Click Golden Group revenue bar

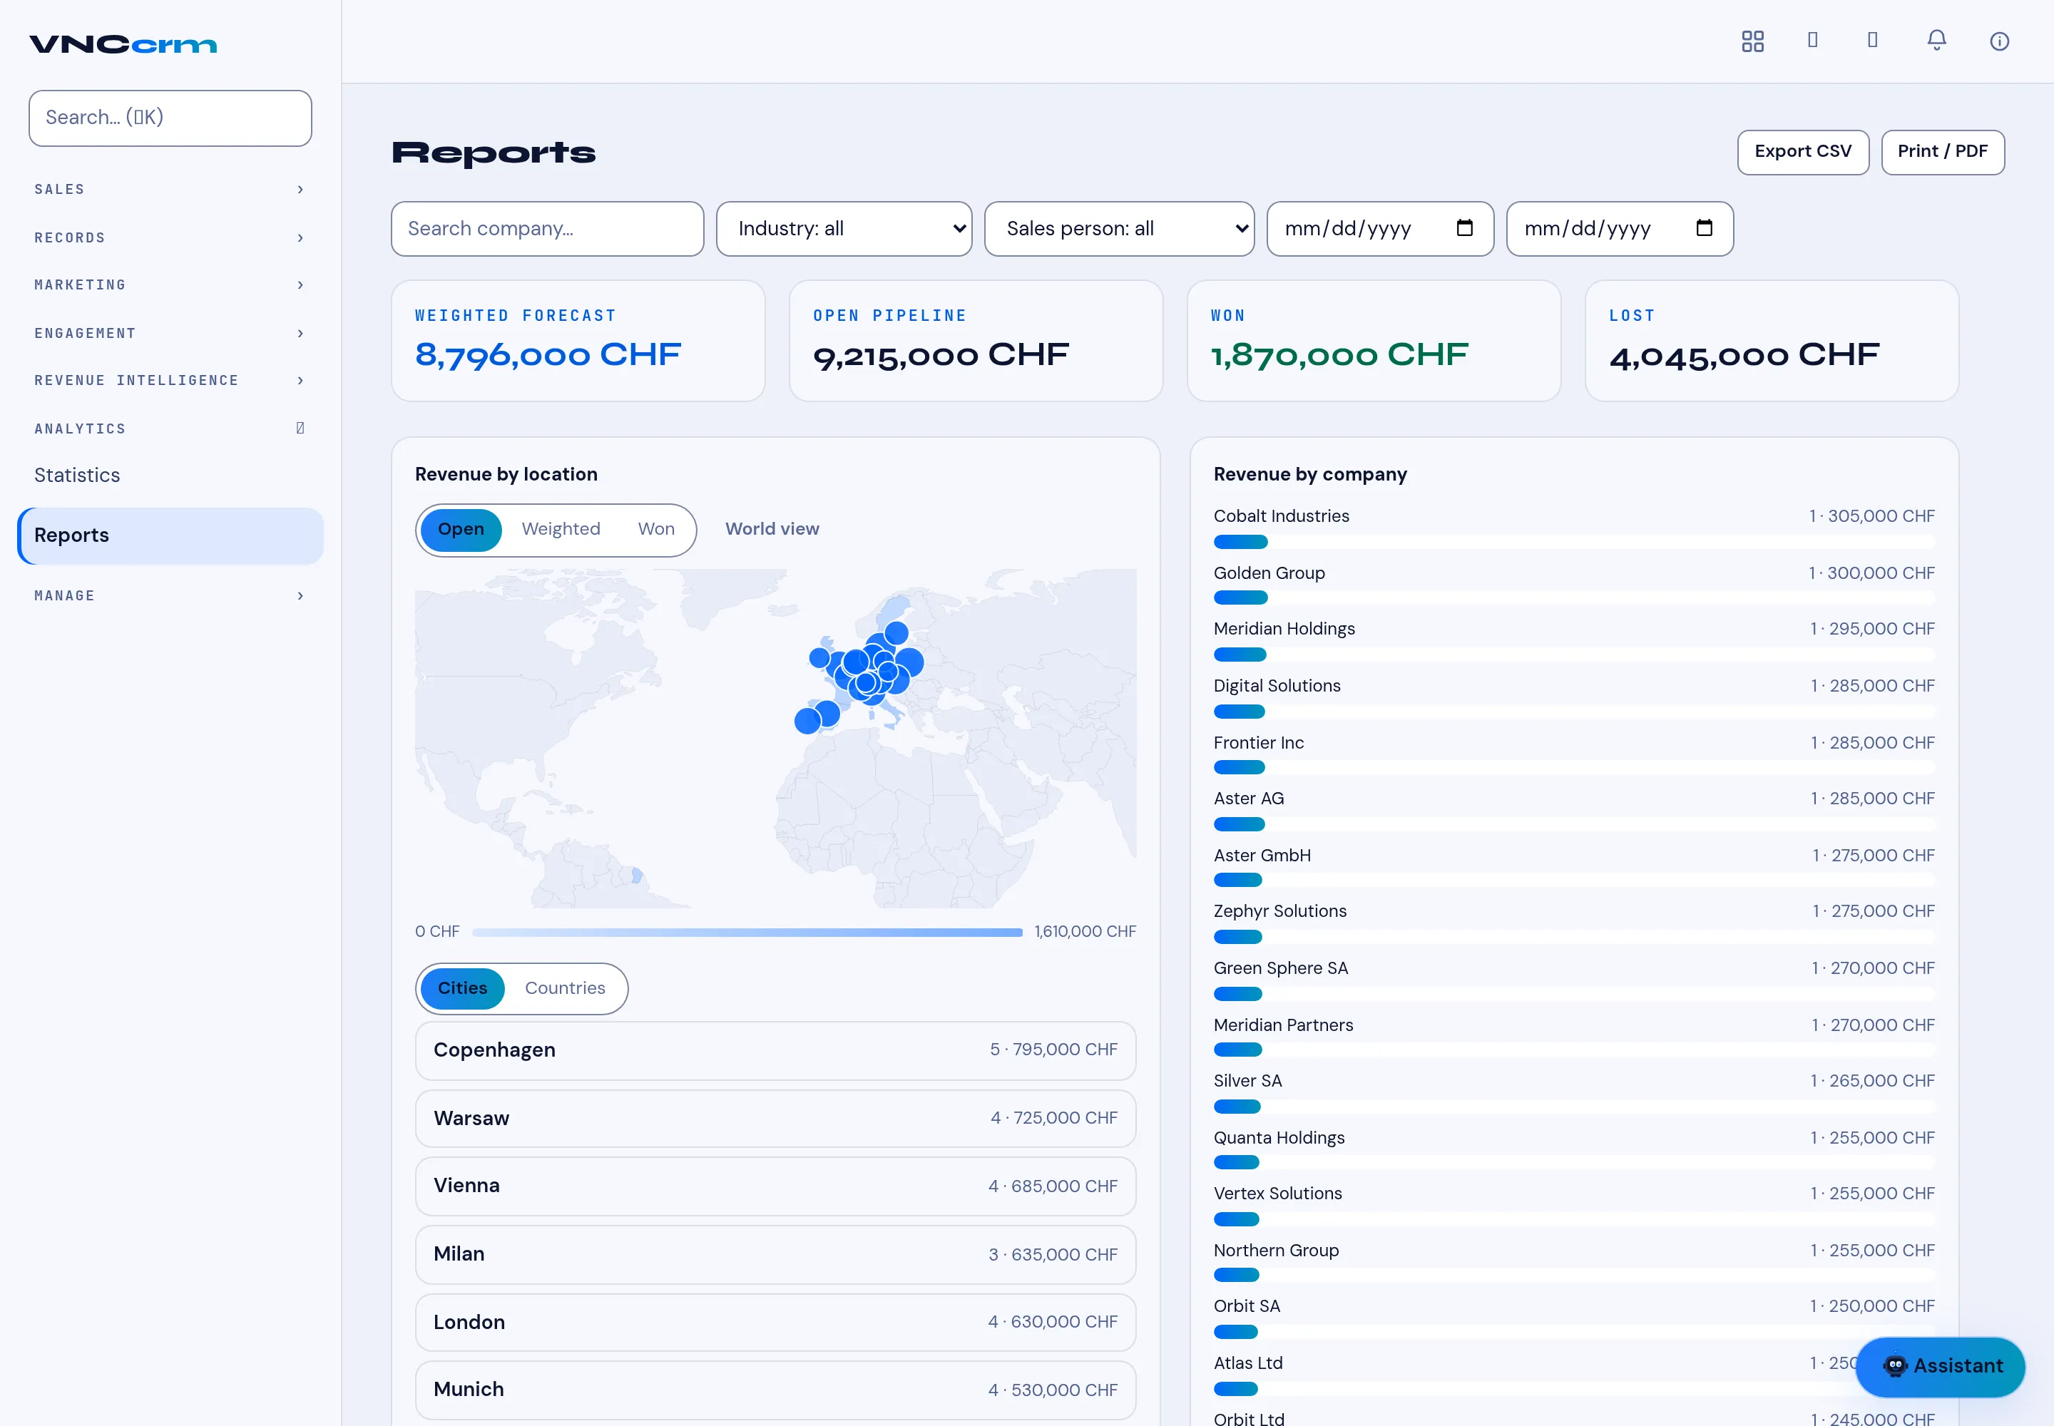coord(1573,597)
